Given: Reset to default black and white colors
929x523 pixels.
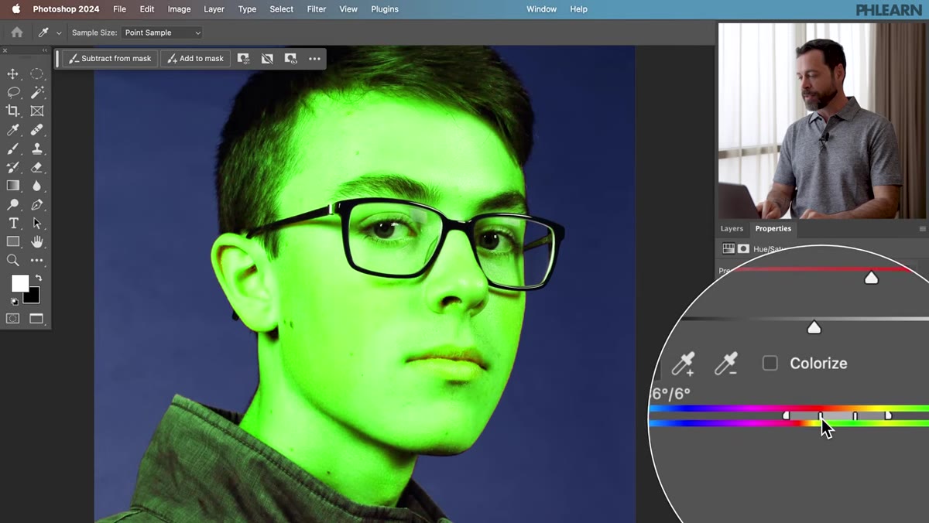Looking at the screenshot, I should (x=13, y=301).
